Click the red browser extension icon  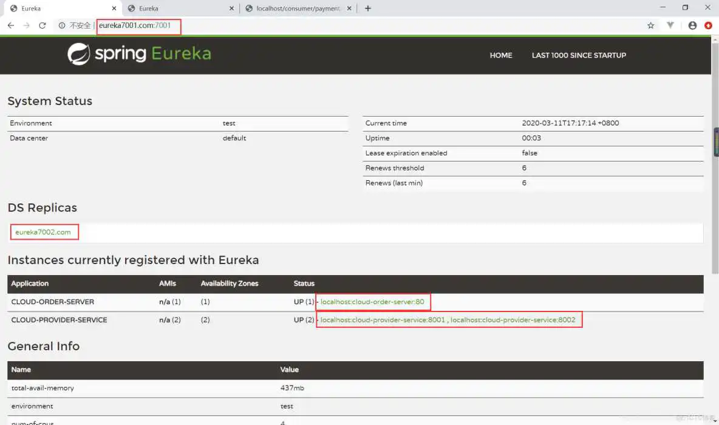click(709, 25)
